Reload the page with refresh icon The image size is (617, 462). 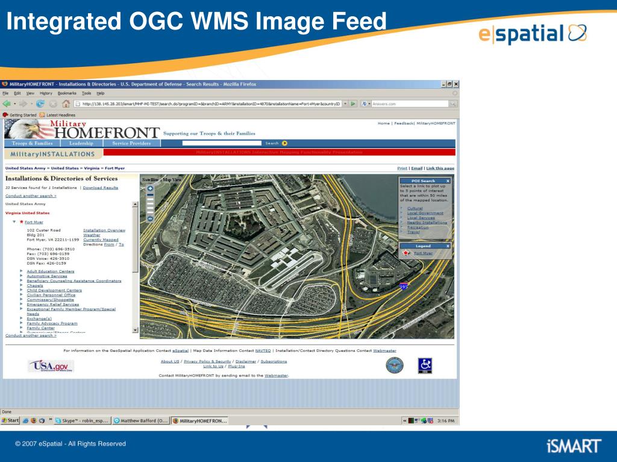pos(40,103)
